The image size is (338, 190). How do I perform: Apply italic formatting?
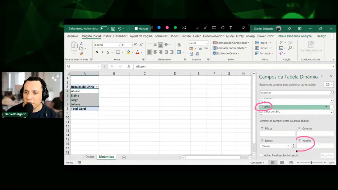(x=102, y=52)
